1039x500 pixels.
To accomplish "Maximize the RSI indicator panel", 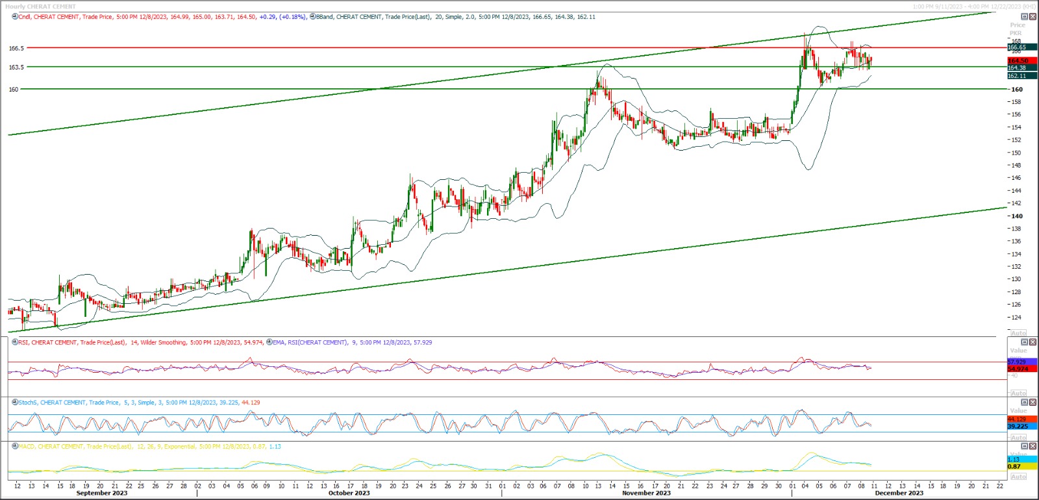I will tap(1025, 342).
